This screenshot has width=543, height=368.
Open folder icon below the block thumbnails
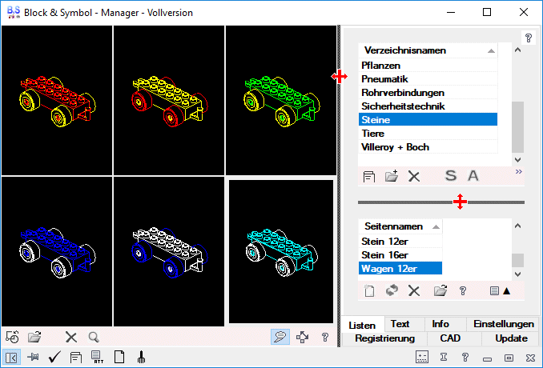[34, 337]
